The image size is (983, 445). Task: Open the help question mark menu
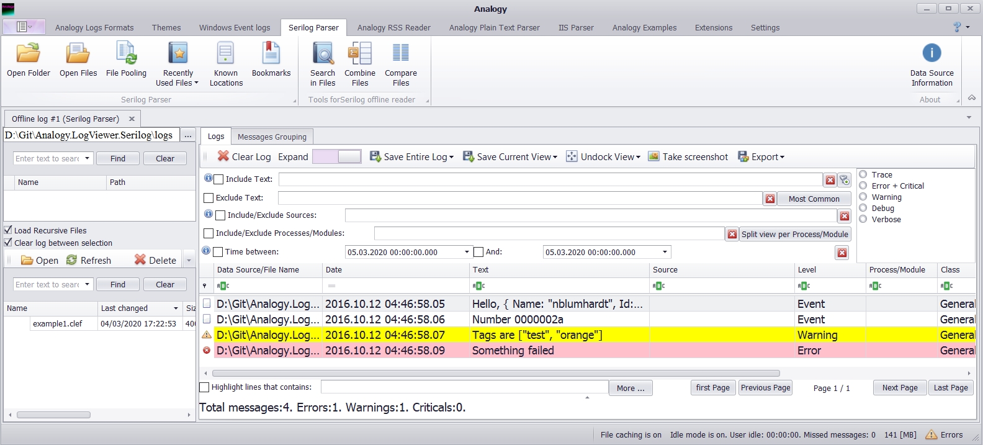click(961, 27)
